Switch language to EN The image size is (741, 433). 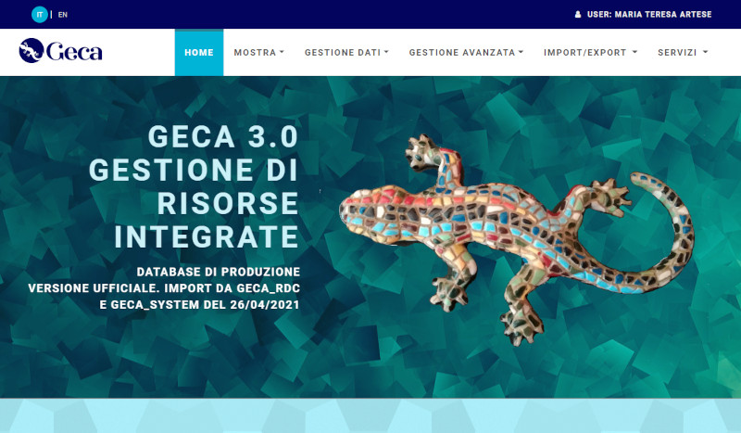tap(63, 15)
